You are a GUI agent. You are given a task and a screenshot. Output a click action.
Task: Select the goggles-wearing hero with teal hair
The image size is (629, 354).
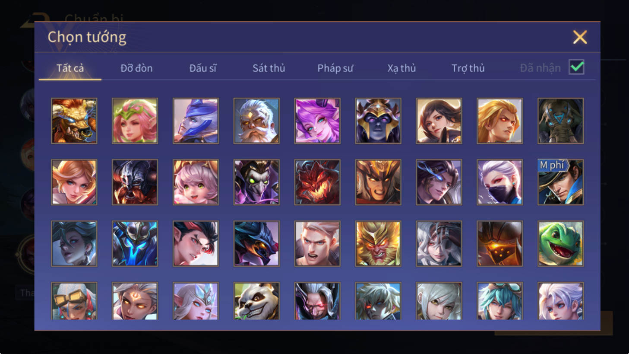click(499, 301)
